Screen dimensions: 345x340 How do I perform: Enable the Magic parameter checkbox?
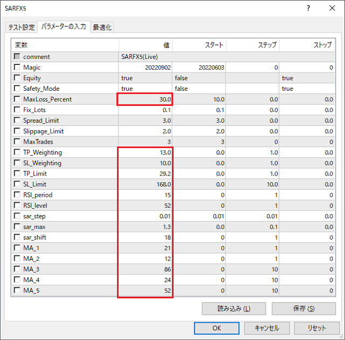click(x=17, y=67)
